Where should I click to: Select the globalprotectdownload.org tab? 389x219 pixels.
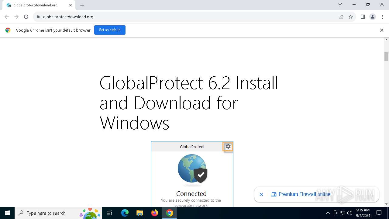click(x=38, y=5)
